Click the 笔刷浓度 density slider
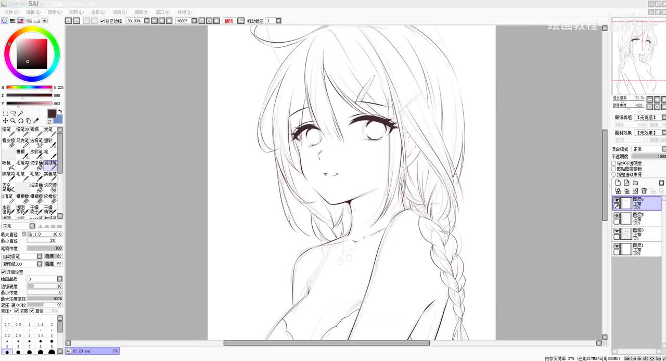The image size is (666, 361). point(45,249)
